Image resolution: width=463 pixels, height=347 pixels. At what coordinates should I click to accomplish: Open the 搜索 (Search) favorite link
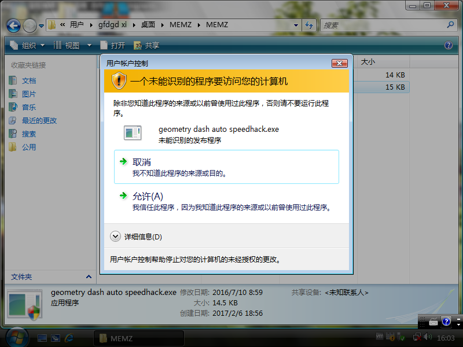point(28,134)
